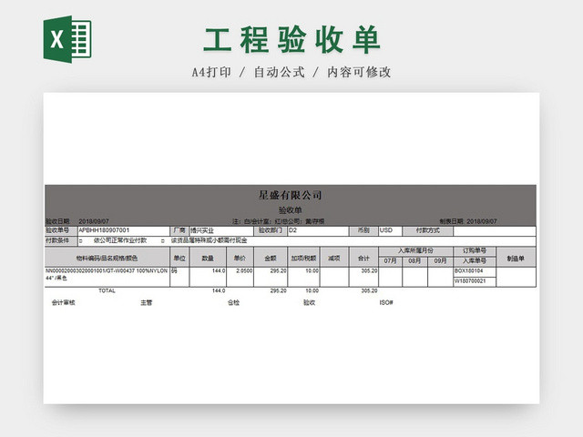
Task: Select the 入库所属月份 merged header
Action: 415,251
